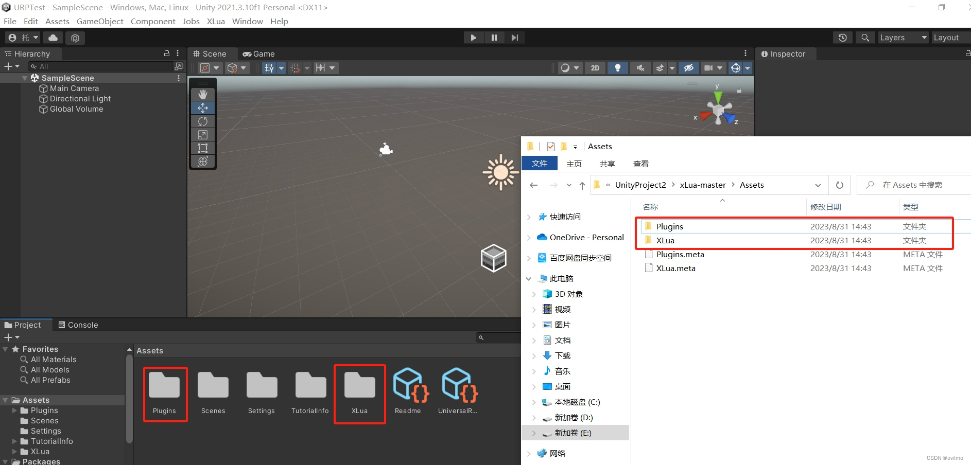Screen dimensions: 971x465
Task: Open the GameObject menu
Action: pyautogui.click(x=100, y=21)
